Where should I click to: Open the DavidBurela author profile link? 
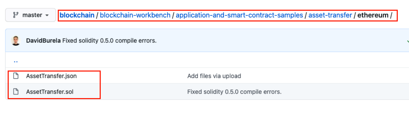(x=43, y=41)
